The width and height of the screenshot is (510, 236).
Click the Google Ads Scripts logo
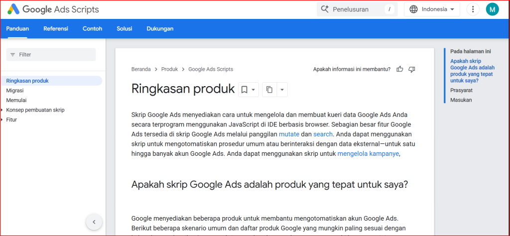pyautogui.click(x=53, y=9)
